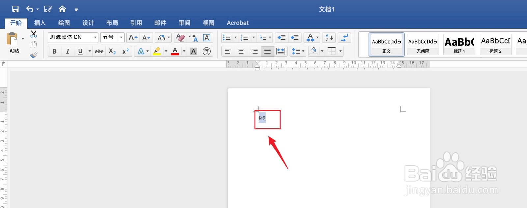The width and height of the screenshot is (527, 208).
Task: Click the 粘贴 paste button
Action: tap(13, 43)
